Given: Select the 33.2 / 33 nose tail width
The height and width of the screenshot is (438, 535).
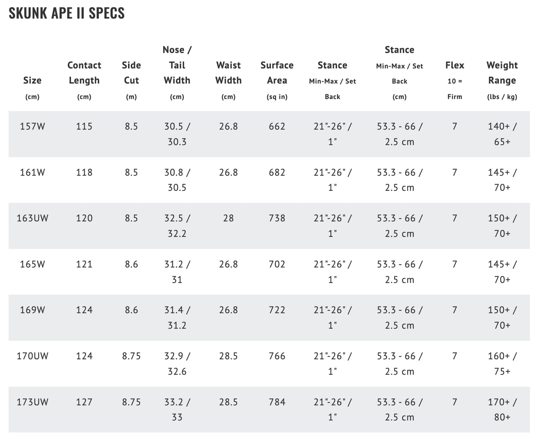Looking at the screenshot, I should pos(177,409).
